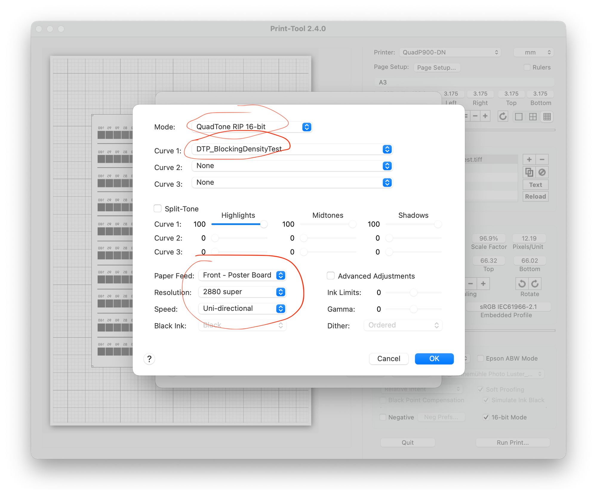Enable Advanced Adjustments checkbox
Image resolution: width=597 pixels, height=500 pixels.
pyautogui.click(x=330, y=276)
